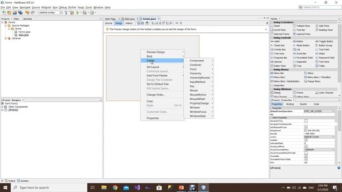
Task: Collapse the Source Packages tree node
Action: 6,26
